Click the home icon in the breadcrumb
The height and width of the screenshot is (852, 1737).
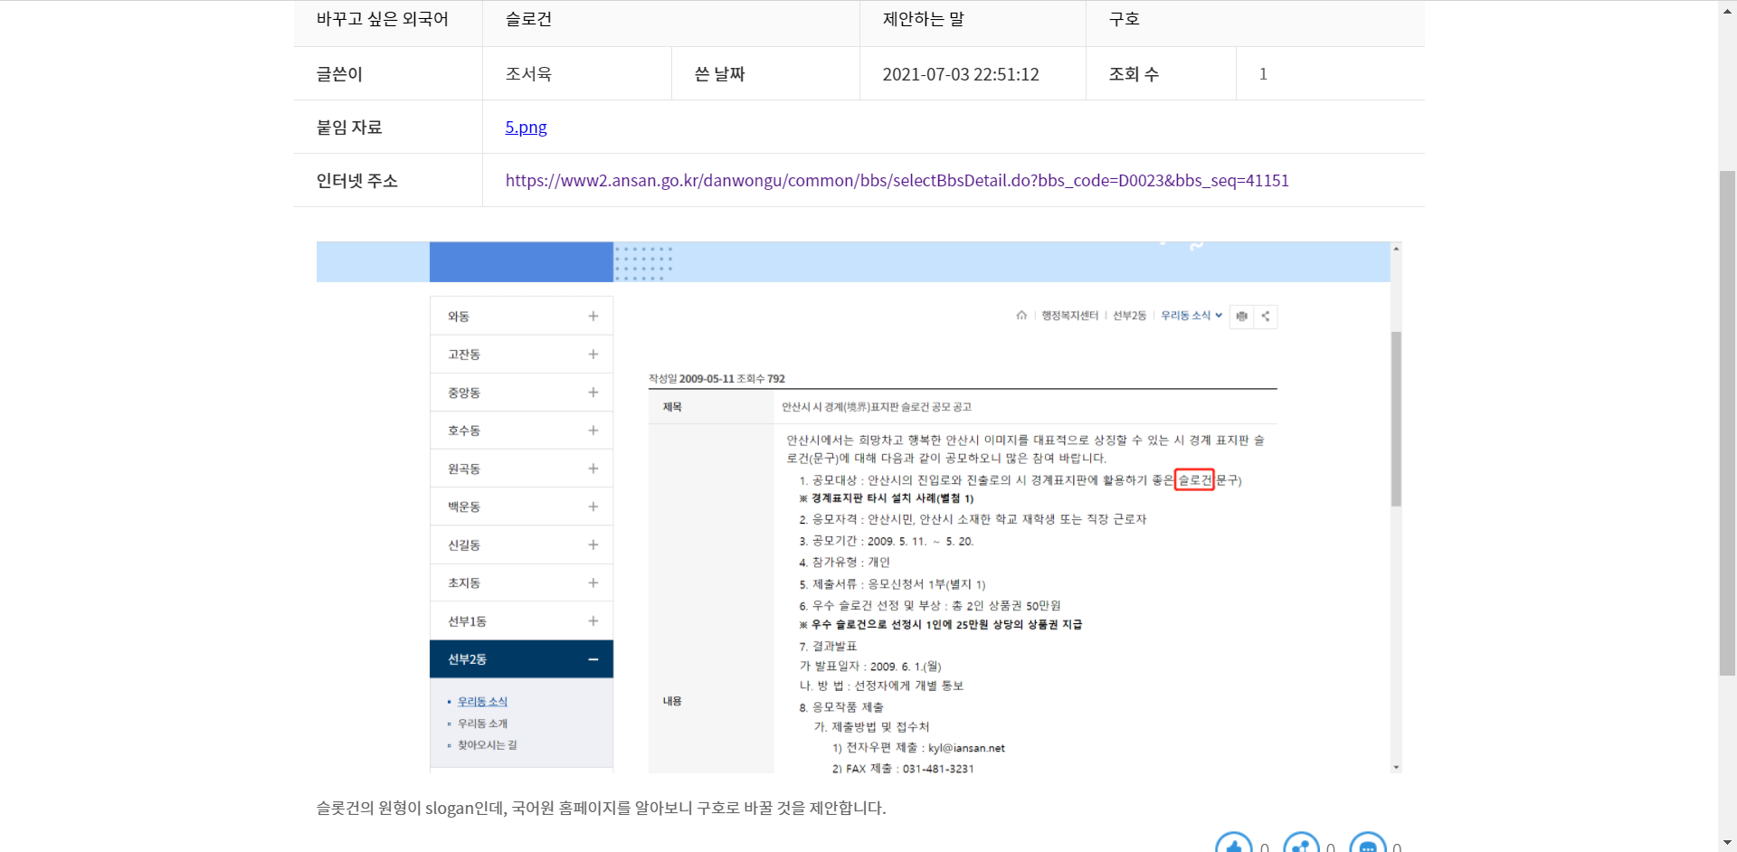tap(1021, 316)
